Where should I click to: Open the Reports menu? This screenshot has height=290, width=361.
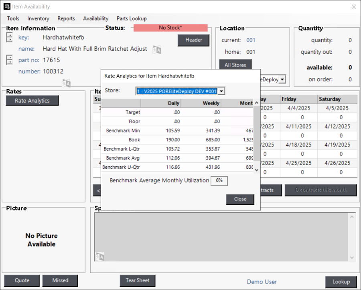click(x=66, y=18)
